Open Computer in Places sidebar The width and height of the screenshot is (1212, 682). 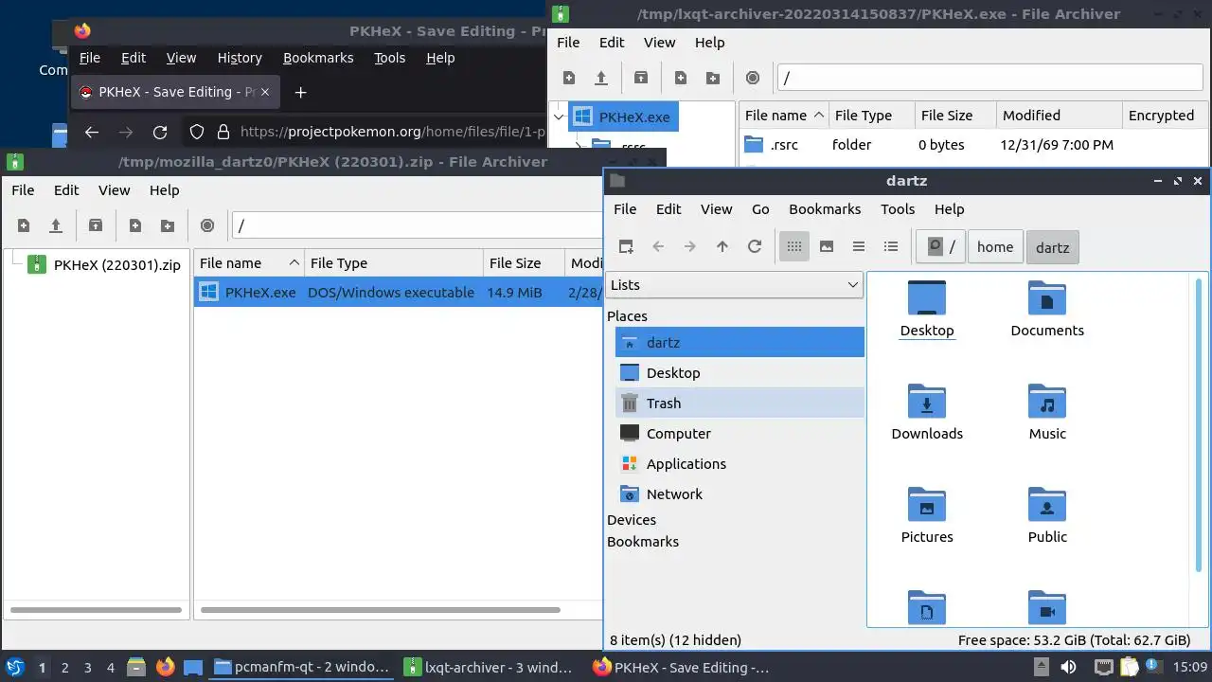point(740,434)
